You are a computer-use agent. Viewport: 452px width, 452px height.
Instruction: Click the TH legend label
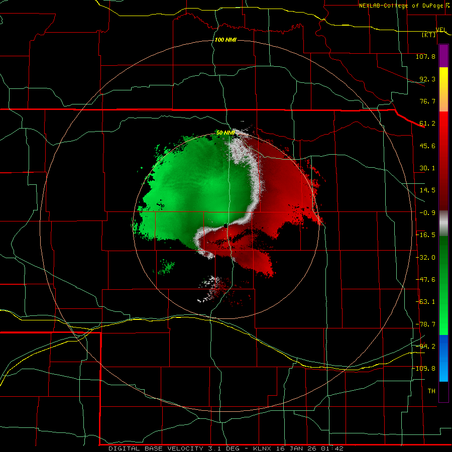click(431, 391)
